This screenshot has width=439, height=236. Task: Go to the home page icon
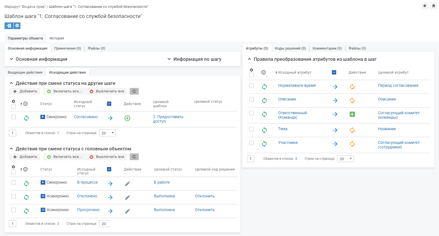click(x=434, y=6)
